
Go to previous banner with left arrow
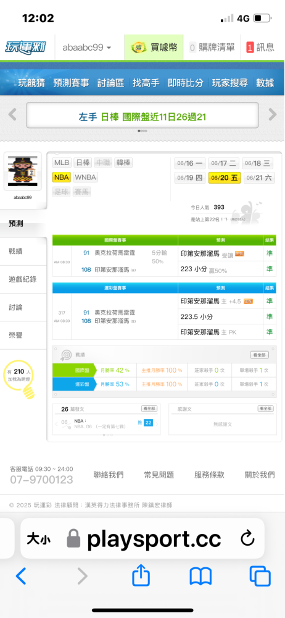point(12,115)
